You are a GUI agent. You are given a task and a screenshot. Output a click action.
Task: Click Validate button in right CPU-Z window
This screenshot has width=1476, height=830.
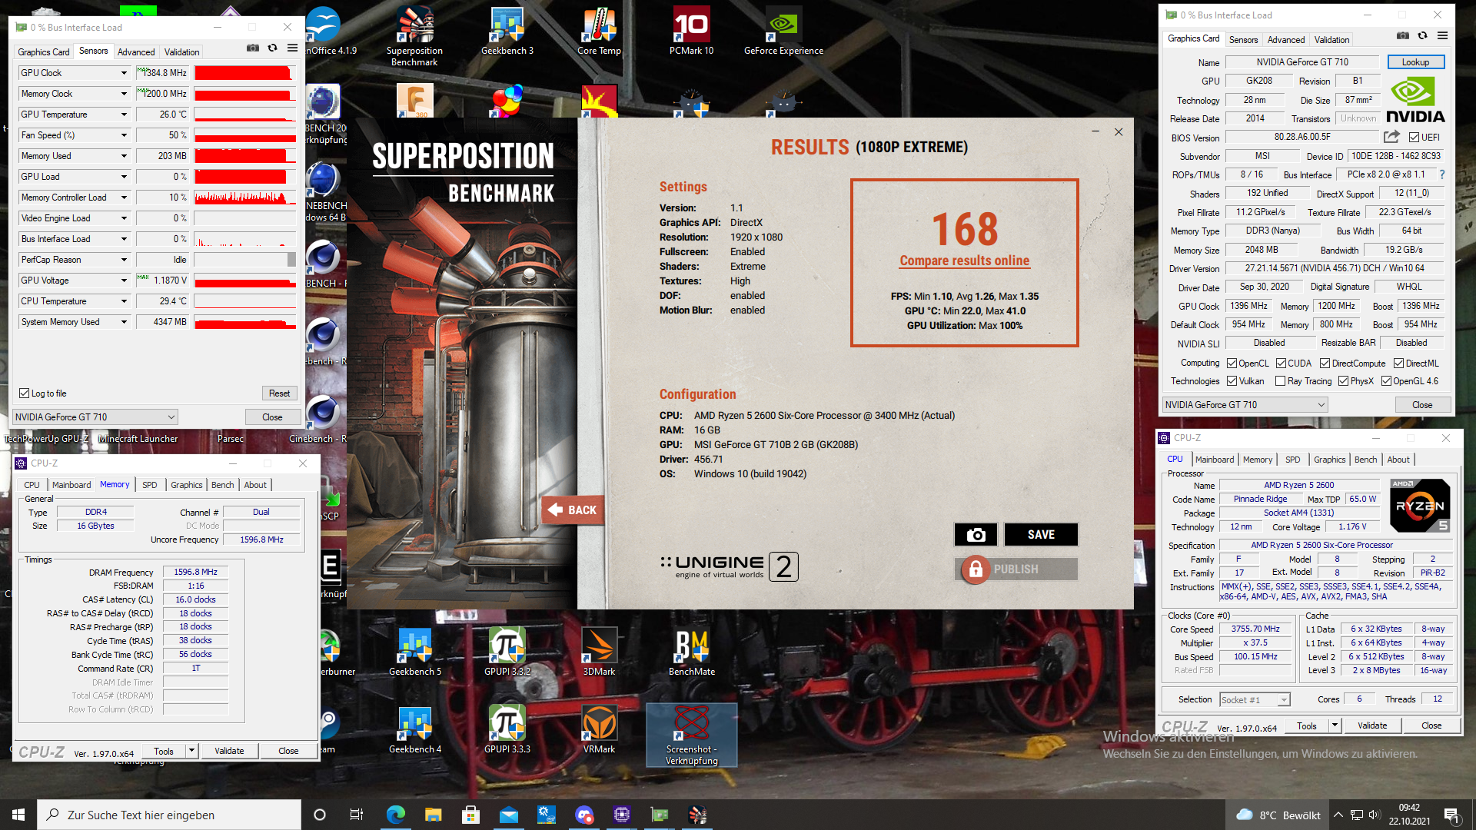point(1372,725)
